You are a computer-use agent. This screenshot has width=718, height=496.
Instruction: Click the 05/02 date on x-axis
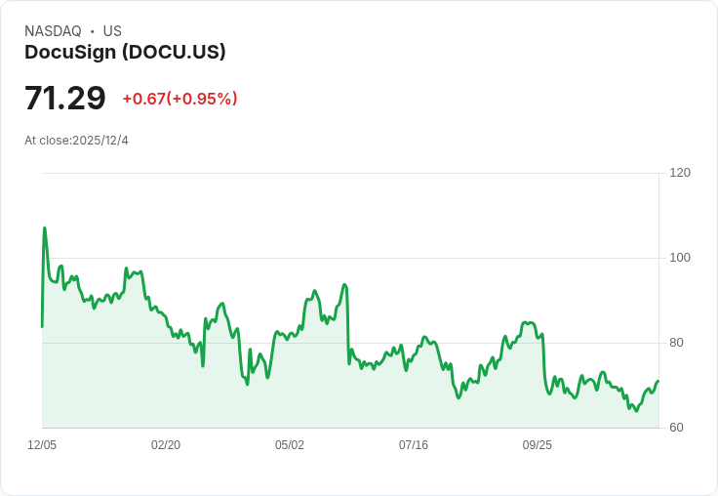coord(290,445)
